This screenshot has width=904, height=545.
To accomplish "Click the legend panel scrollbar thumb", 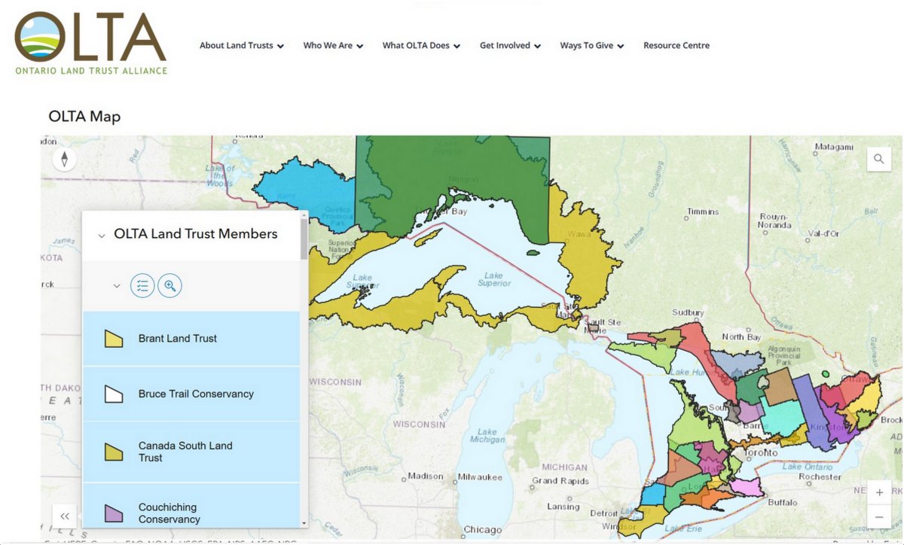I will (x=304, y=239).
